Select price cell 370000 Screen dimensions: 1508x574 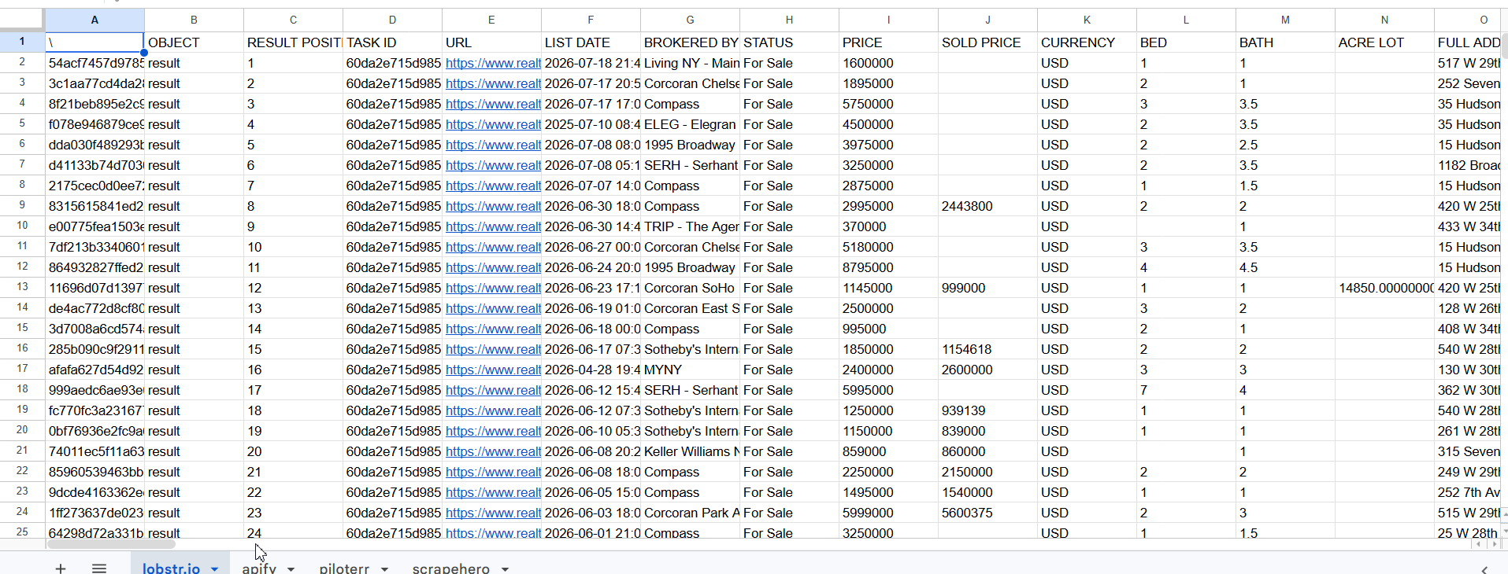(888, 226)
